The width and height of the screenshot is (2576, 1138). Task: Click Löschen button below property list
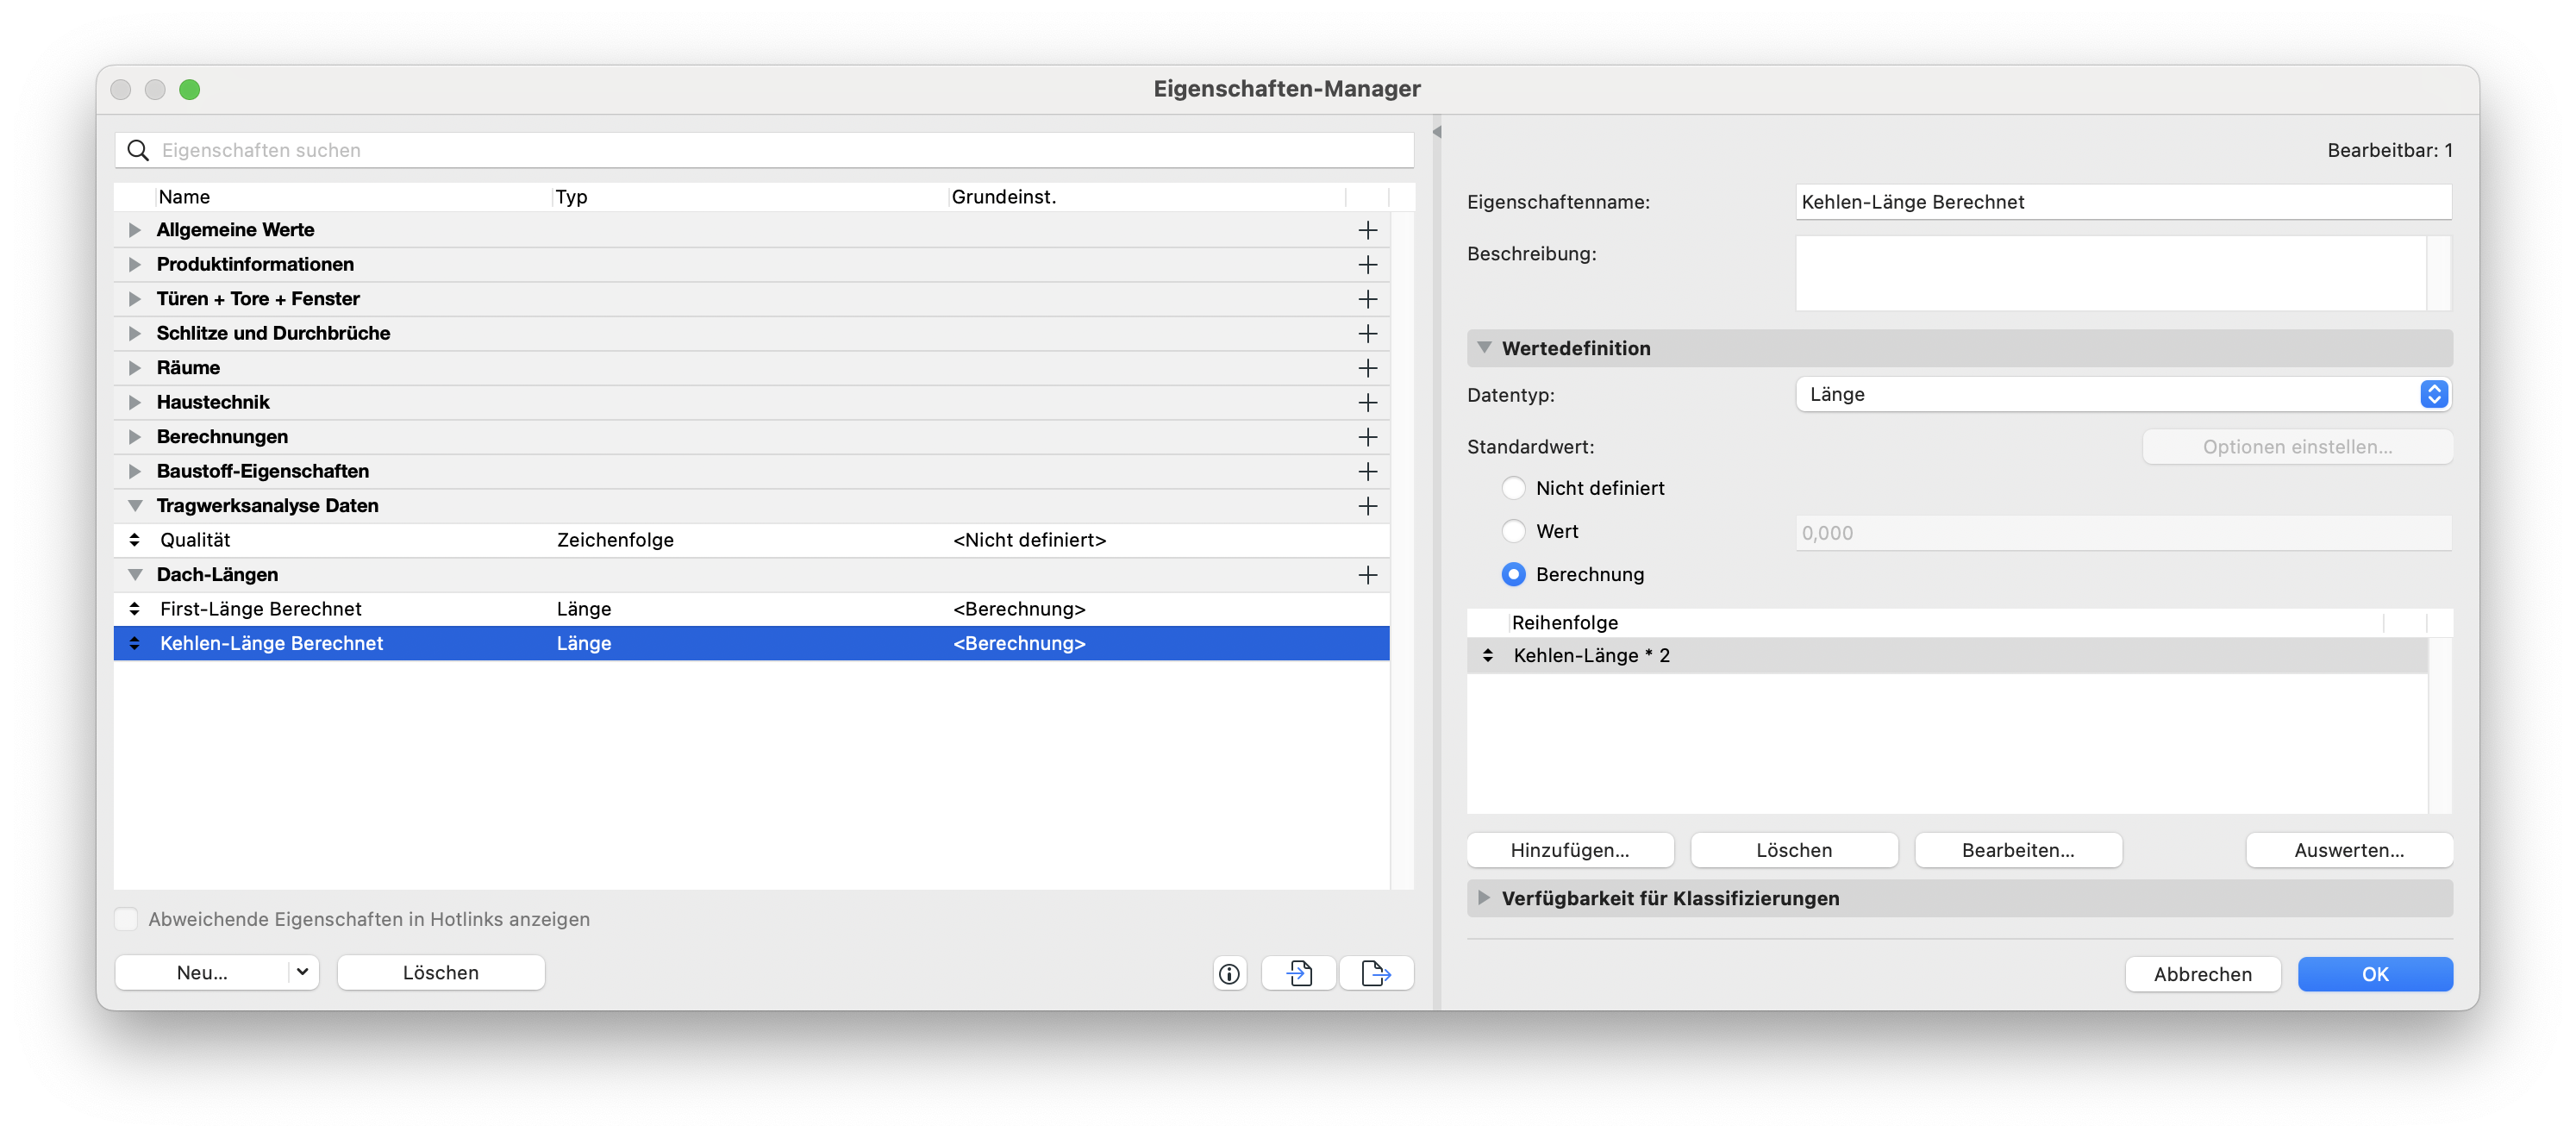coord(441,972)
